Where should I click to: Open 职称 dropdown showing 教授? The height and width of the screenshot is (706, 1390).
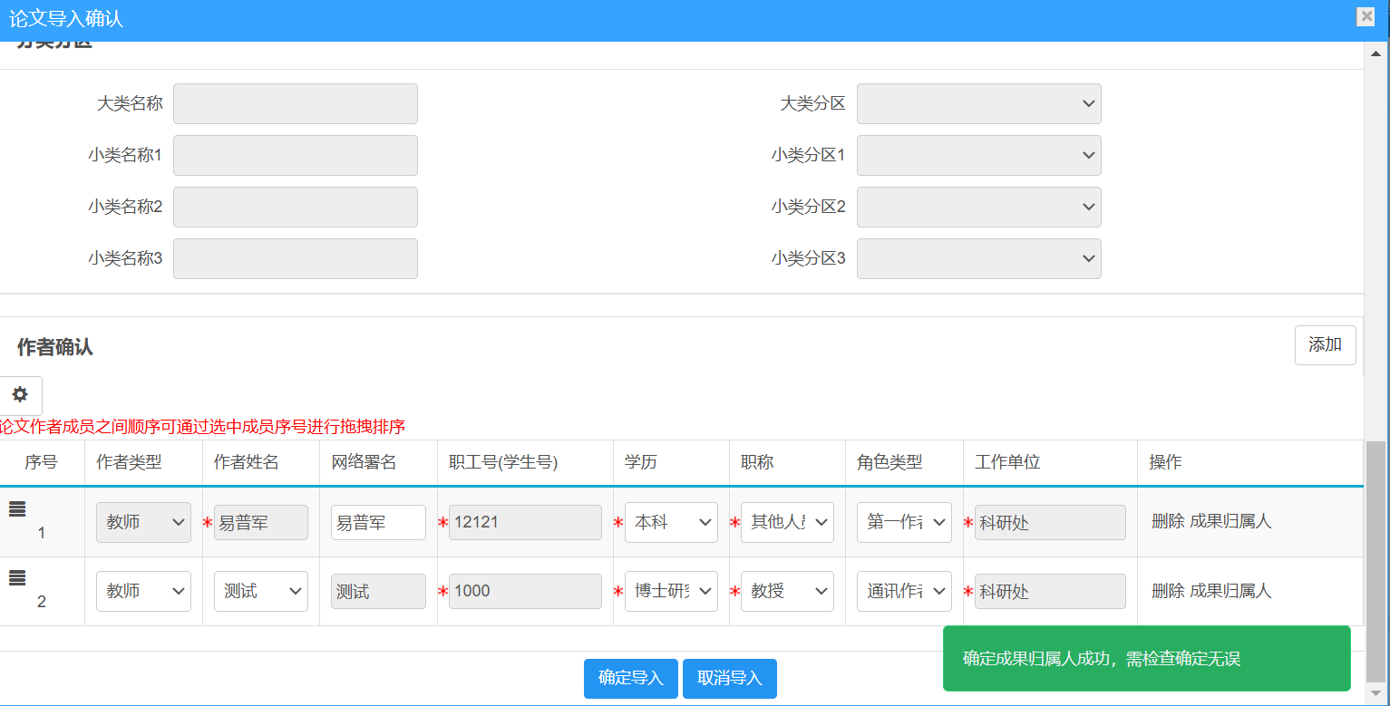pyautogui.click(x=787, y=592)
